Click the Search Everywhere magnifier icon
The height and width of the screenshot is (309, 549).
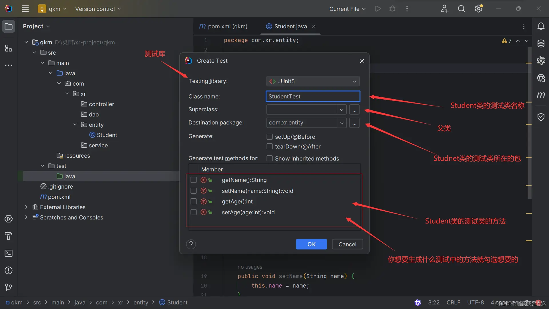[x=462, y=9]
